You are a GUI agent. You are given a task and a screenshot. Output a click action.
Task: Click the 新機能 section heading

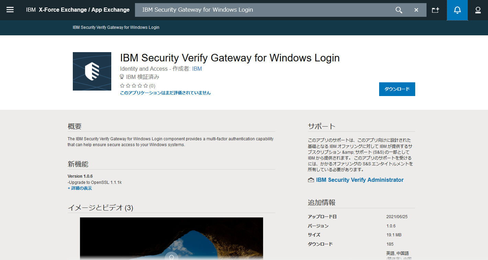point(78,164)
